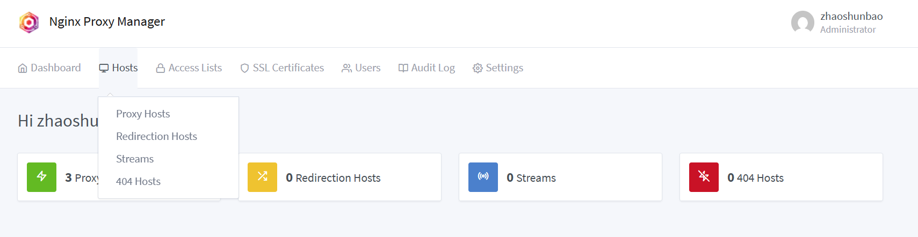Open the zhaoshunbao account dropdown
This screenshot has height=237, width=918.
point(851,23)
